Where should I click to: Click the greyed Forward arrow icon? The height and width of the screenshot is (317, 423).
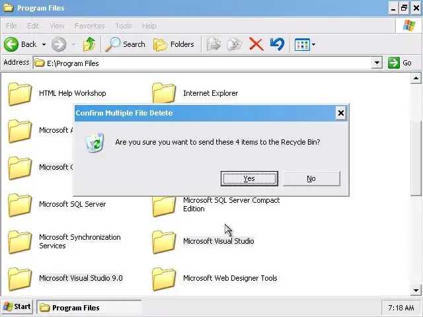[x=59, y=44]
